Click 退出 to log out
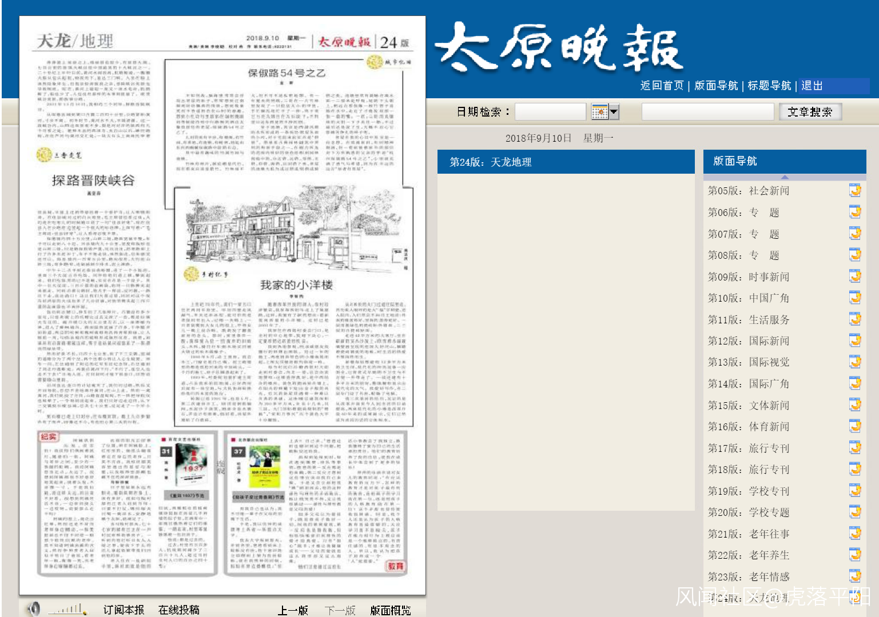 pyautogui.click(x=812, y=86)
